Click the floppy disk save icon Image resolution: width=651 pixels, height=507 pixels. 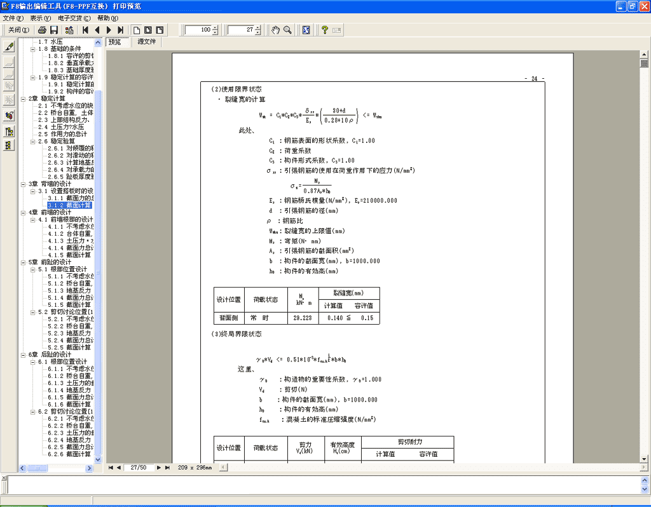point(54,30)
